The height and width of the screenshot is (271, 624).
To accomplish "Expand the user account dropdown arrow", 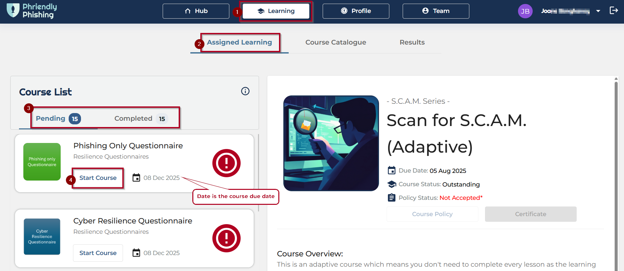I will point(598,11).
